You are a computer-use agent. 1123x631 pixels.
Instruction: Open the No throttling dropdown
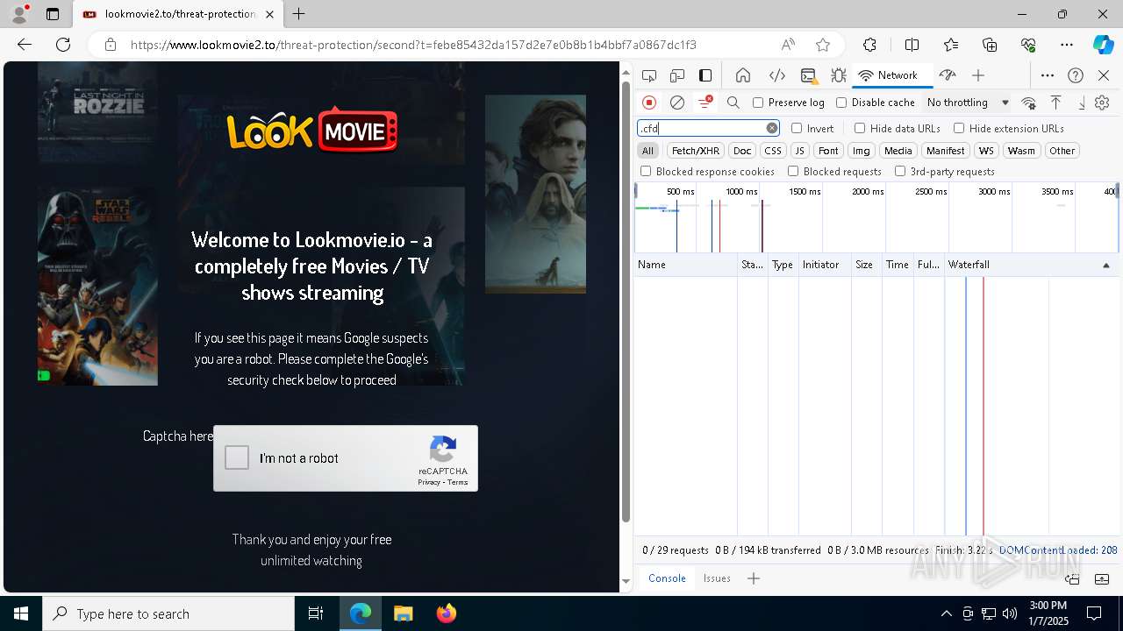(968, 103)
